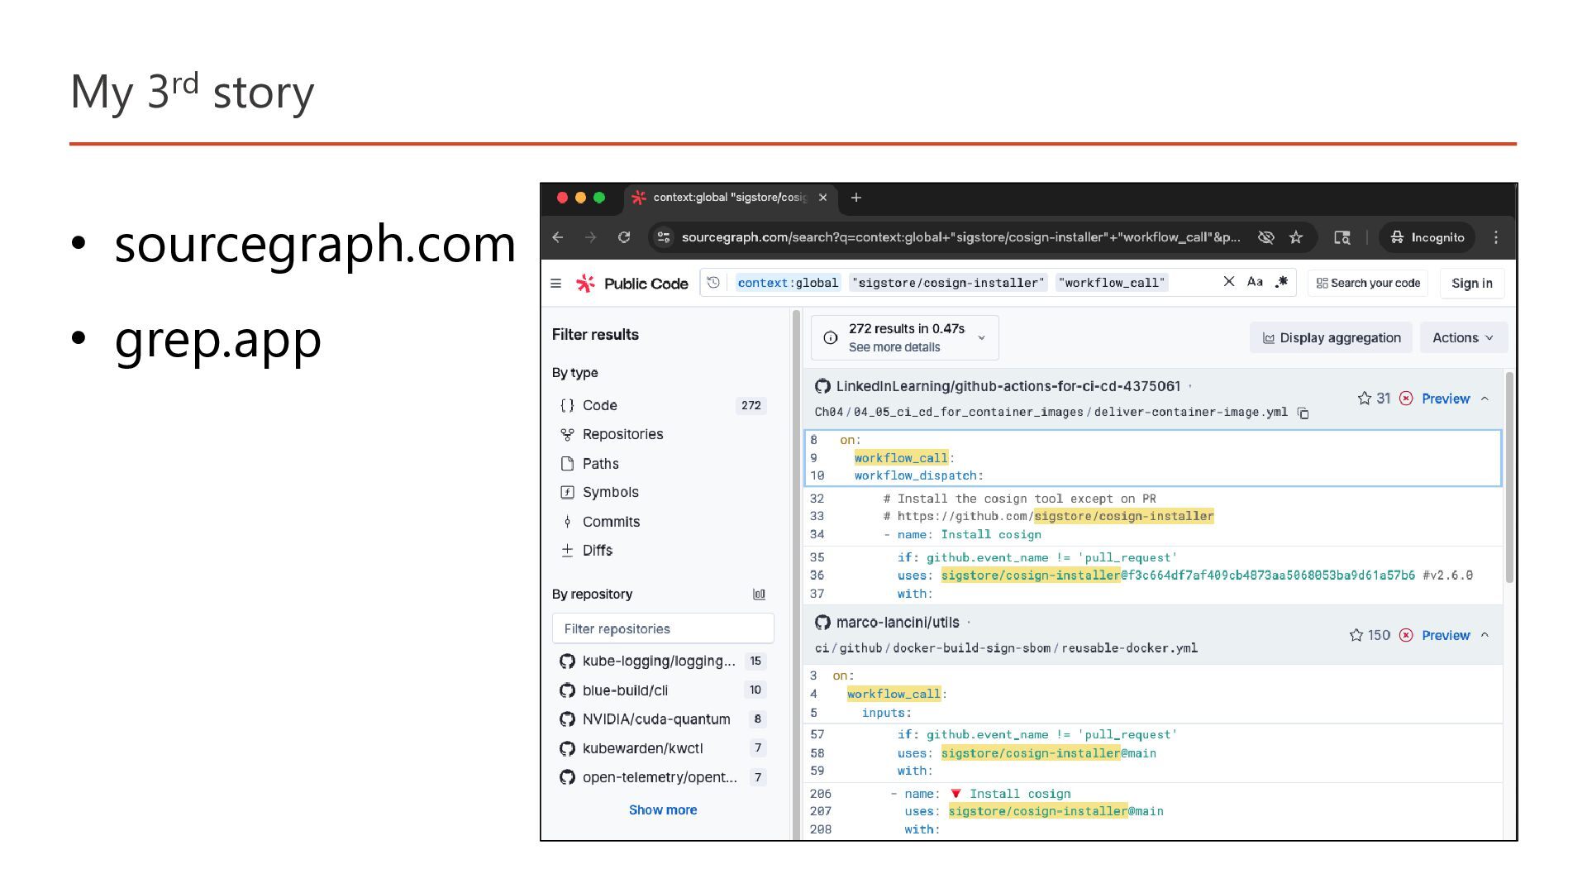Screen dimensions: 1587x893
Task: Filter results by Commits type
Action: pyautogui.click(x=610, y=522)
